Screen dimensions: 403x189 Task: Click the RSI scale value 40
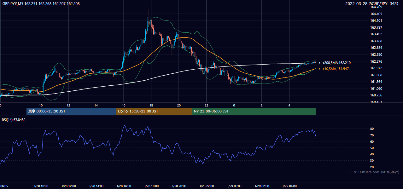pyautogui.click(x=372, y=154)
